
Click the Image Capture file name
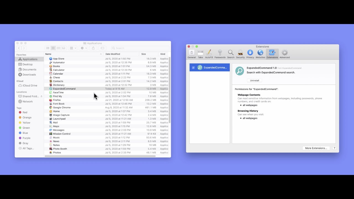61,115
